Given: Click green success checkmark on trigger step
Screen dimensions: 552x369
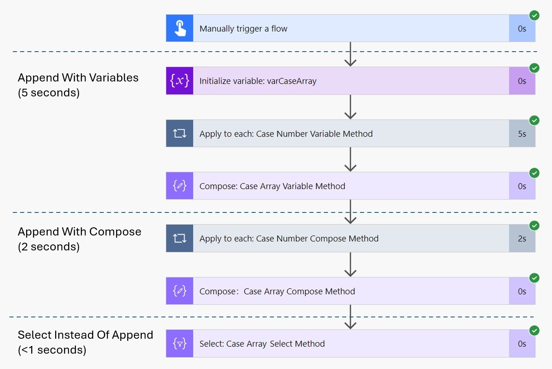Looking at the screenshot, I should click(534, 16).
